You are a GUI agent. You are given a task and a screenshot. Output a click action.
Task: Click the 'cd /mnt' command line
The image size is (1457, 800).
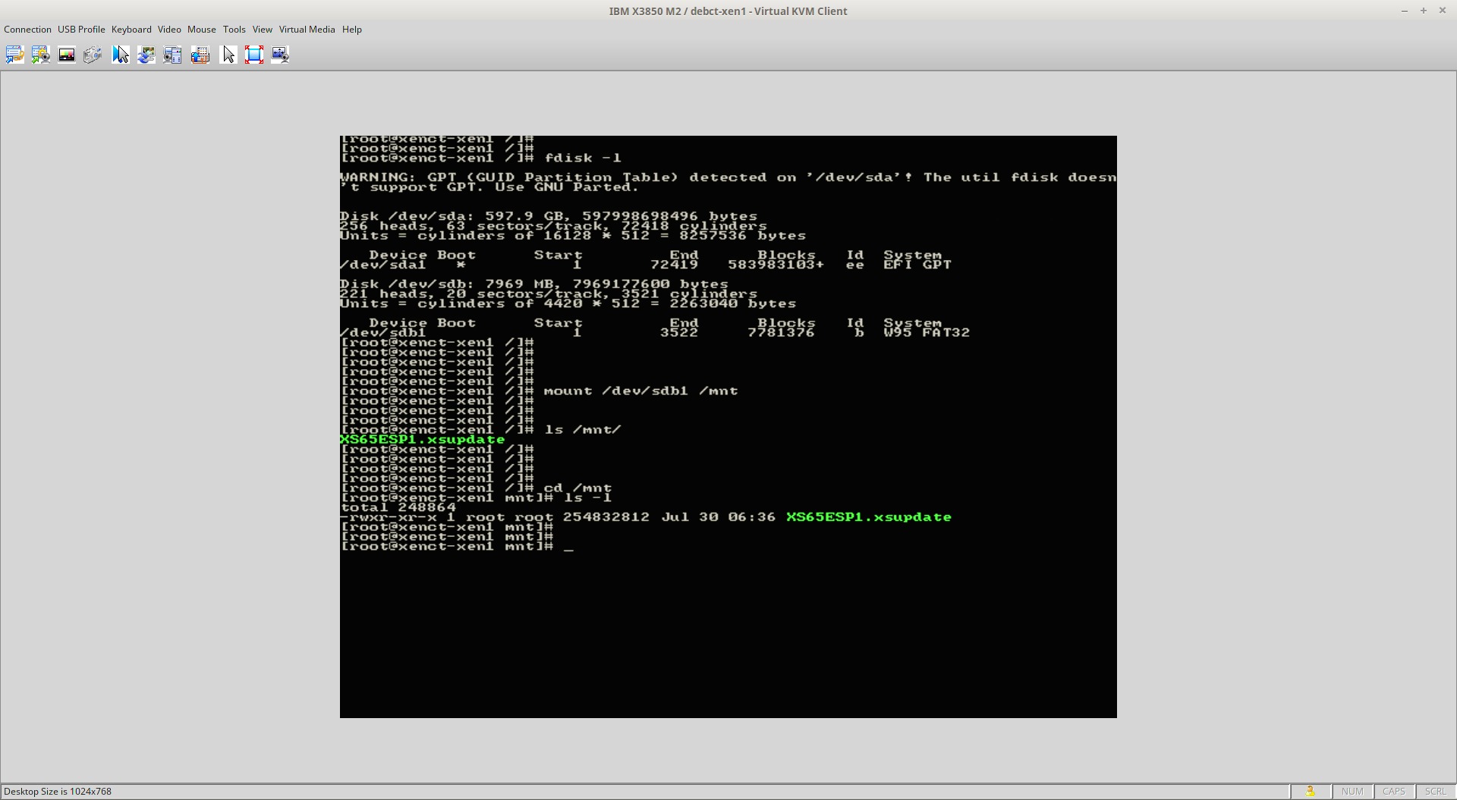577,488
